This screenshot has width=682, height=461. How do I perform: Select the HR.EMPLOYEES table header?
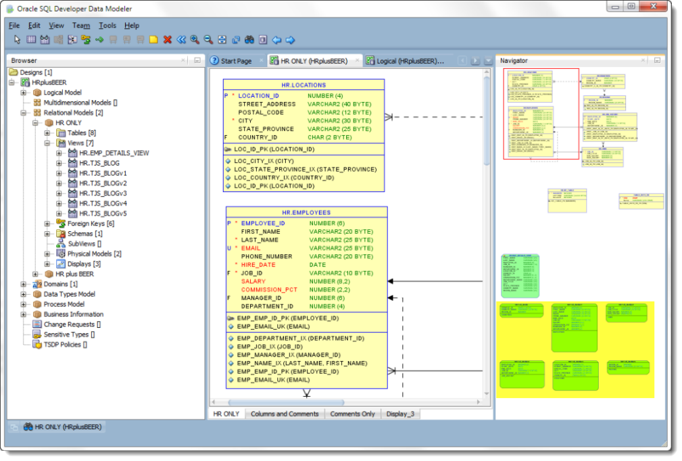tap(307, 212)
